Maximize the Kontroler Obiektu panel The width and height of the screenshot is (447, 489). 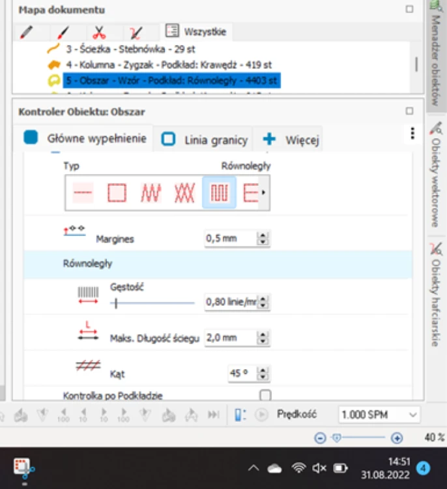(x=410, y=111)
